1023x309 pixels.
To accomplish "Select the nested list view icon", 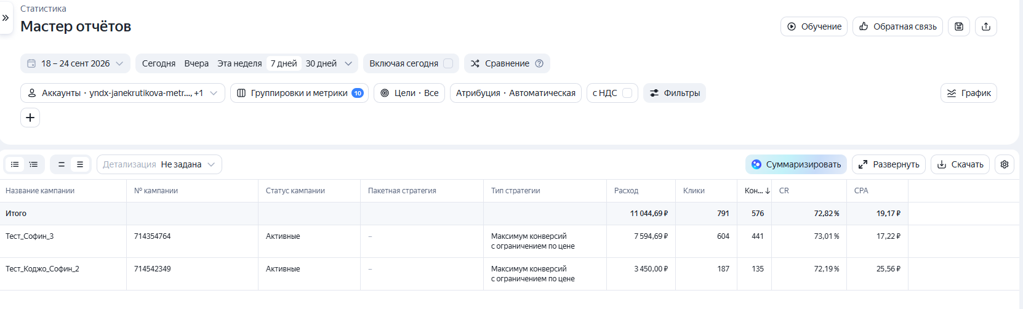I will [x=33, y=164].
